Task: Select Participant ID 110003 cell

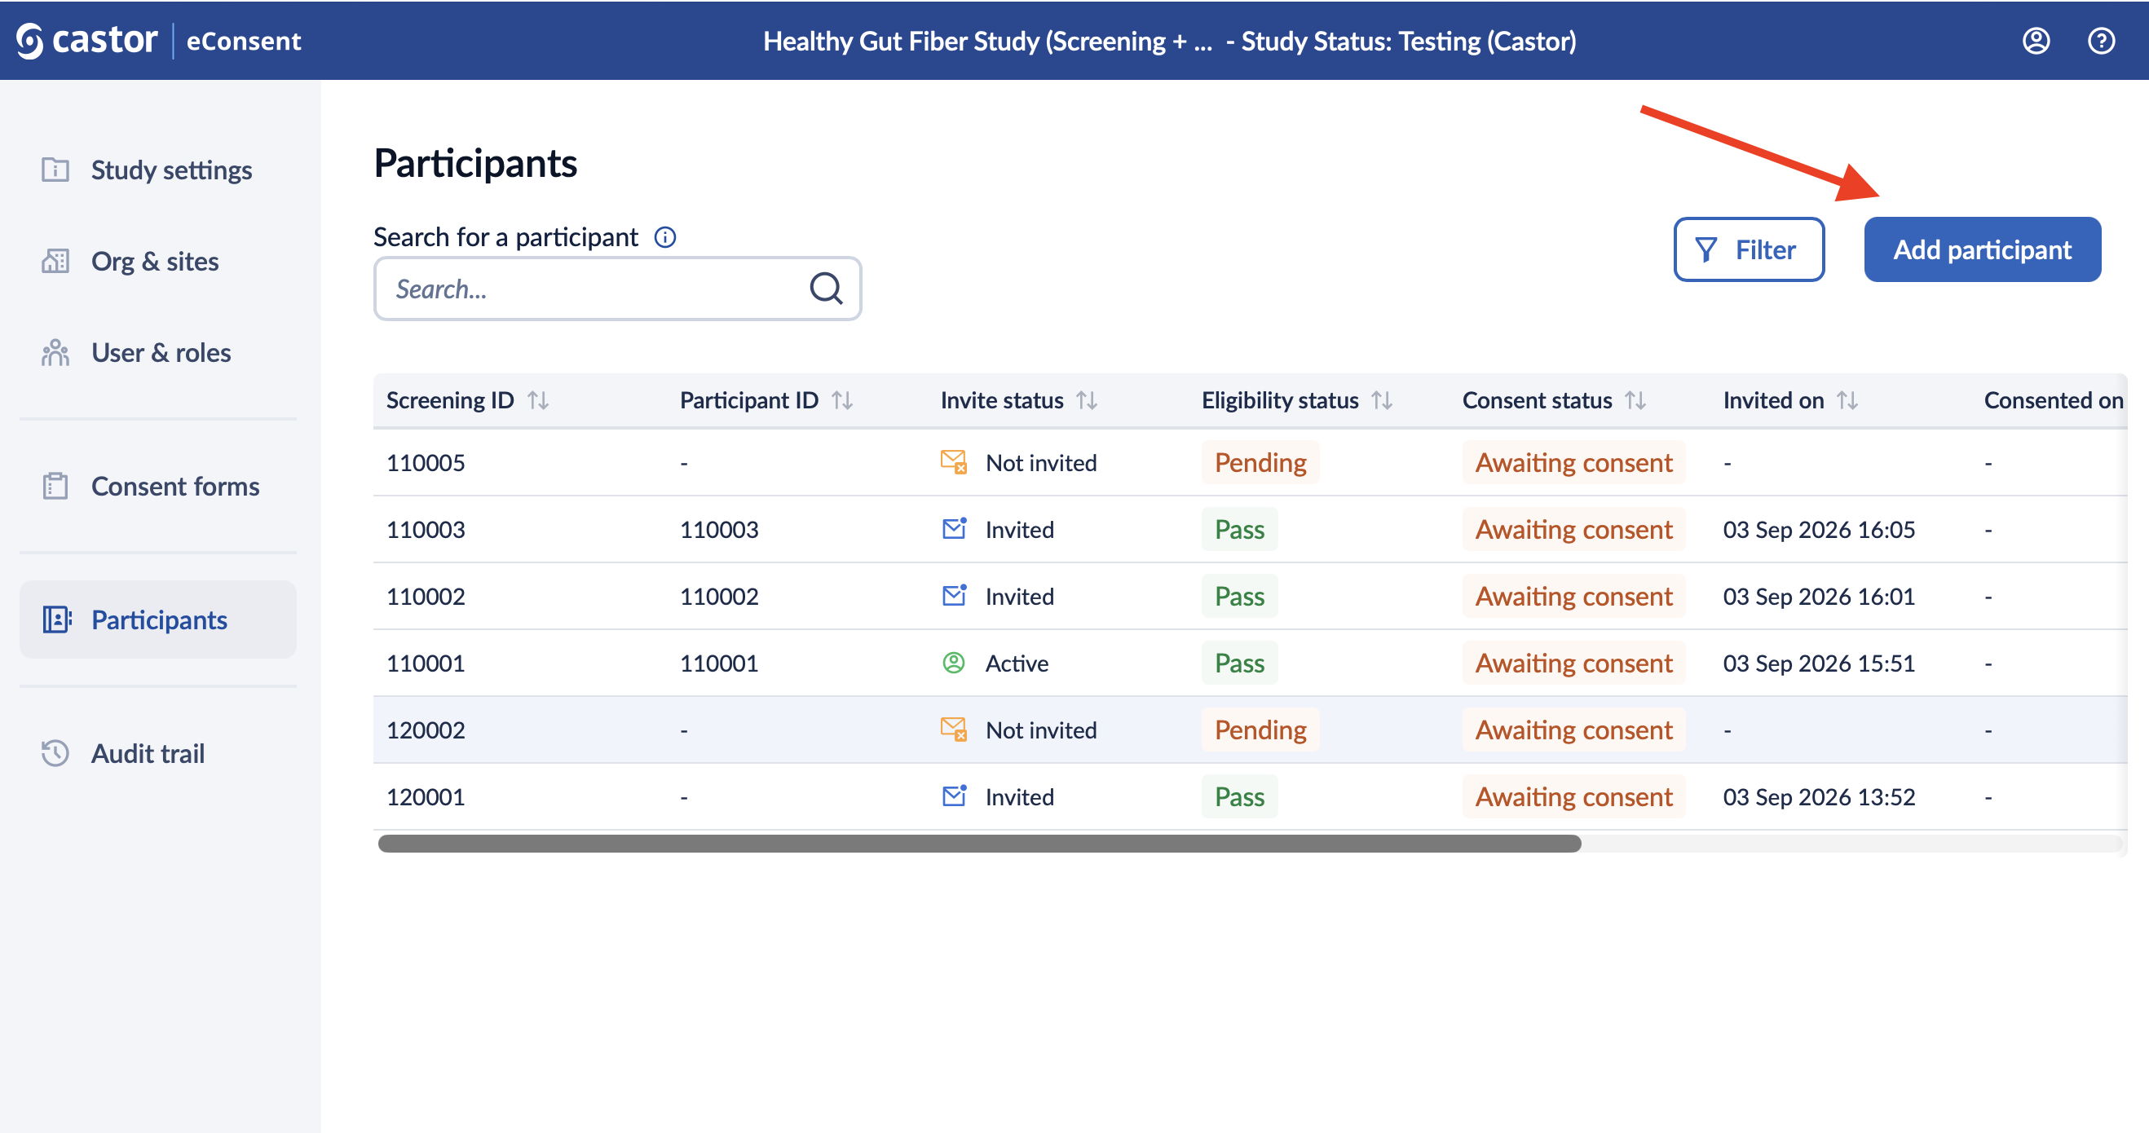Action: click(719, 529)
